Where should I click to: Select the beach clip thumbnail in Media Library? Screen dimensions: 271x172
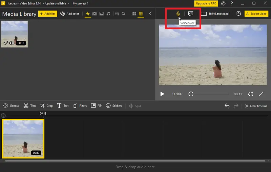pyautogui.click(x=14, y=34)
